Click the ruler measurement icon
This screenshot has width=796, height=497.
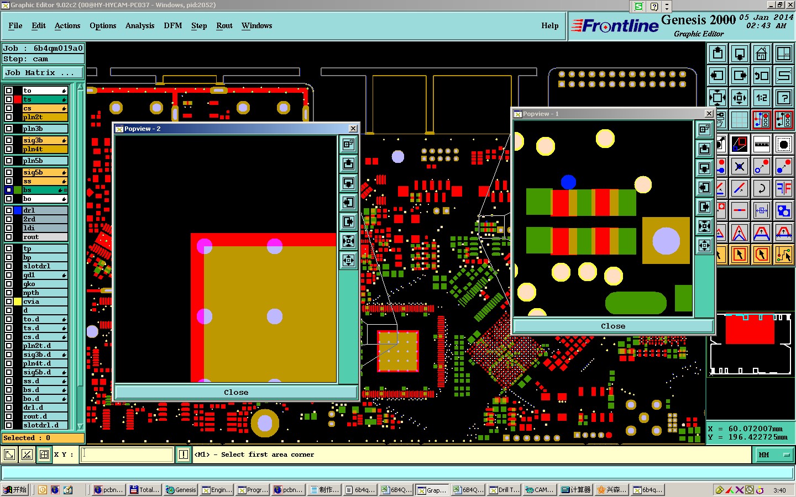tap(762, 144)
